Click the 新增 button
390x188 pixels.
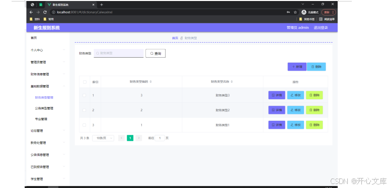point(297,67)
